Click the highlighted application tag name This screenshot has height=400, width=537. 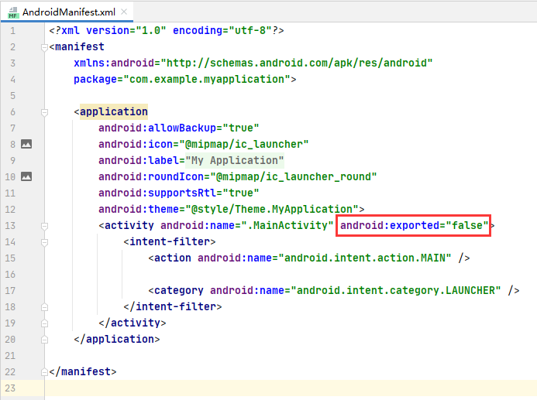[114, 111]
